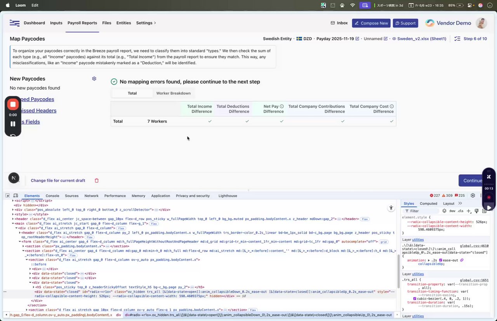The image size is (497, 321).
Task: Open the Files tab
Action: pyautogui.click(x=107, y=23)
